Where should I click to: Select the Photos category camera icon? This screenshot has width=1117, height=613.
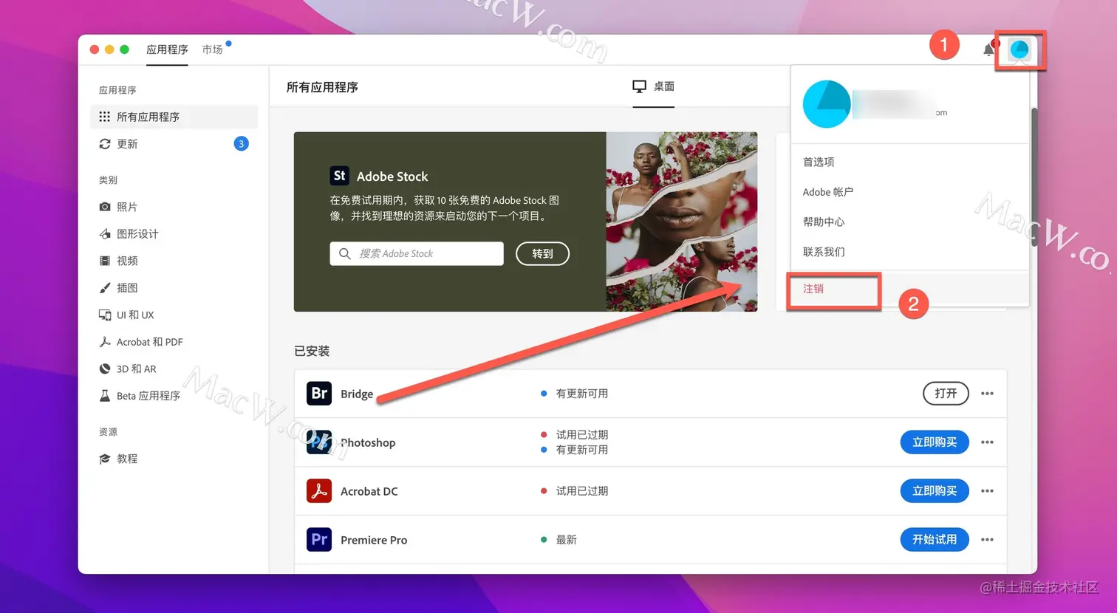click(x=105, y=207)
